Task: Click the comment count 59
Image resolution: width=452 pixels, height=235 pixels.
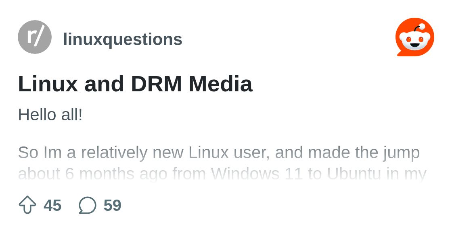Action: click(x=112, y=205)
